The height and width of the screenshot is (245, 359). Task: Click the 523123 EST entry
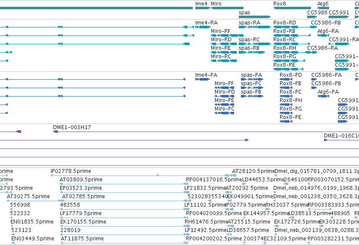21,230
